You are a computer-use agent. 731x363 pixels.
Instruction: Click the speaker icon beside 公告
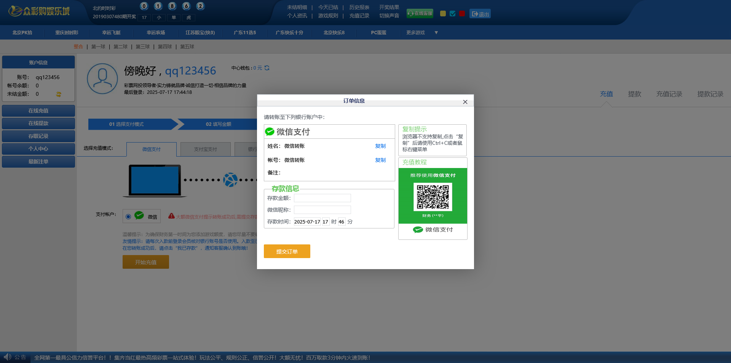pyautogui.click(x=7, y=357)
